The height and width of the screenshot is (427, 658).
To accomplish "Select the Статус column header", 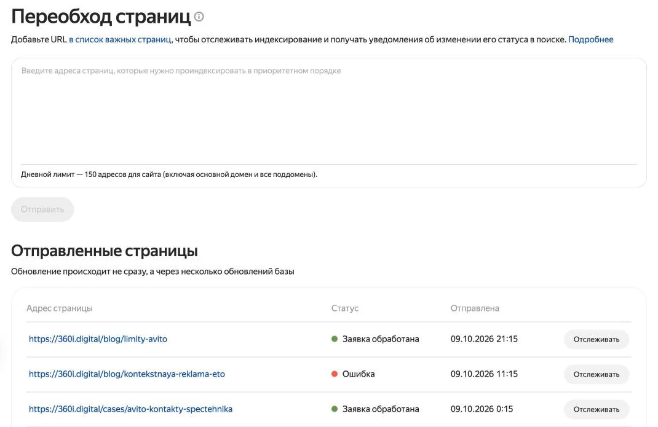I will [x=344, y=308].
